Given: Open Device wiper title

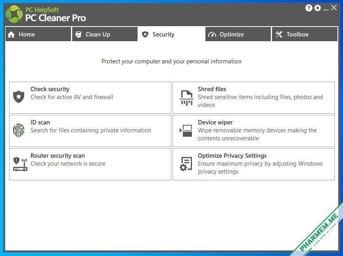Looking at the screenshot, I should click(215, 122).
